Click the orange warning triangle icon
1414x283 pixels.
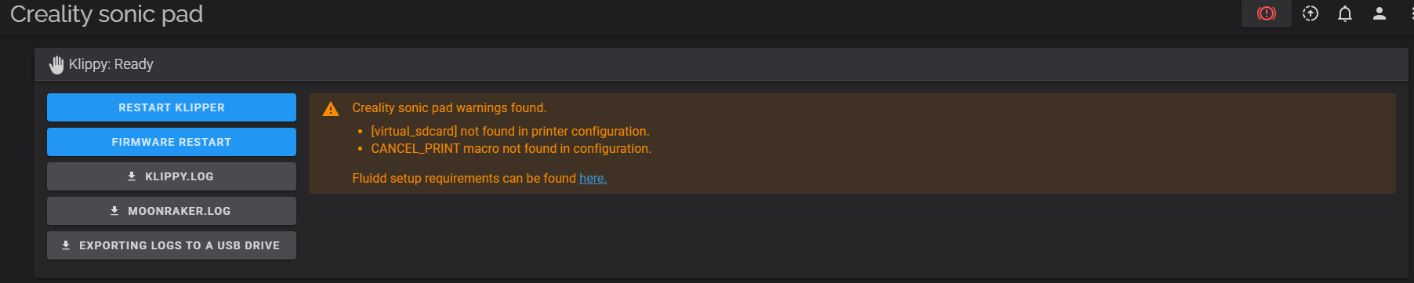tap(331, 109)
